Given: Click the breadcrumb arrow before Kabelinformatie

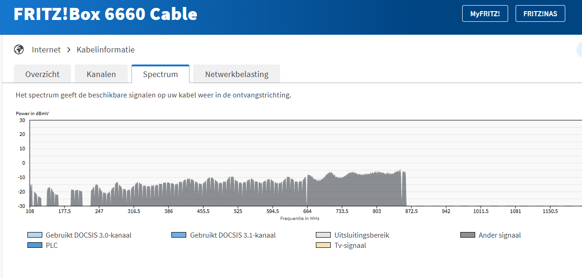Looking at the screenshot, I should (68, 50).
